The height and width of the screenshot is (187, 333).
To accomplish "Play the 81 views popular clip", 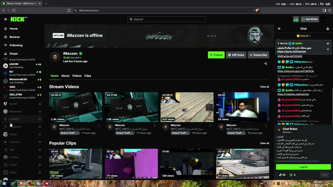I will point(243,164).
